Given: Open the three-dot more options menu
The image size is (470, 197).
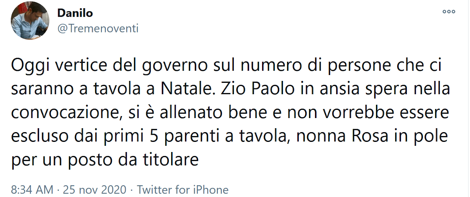Looking at the screenshot, I should pyautogui.click(x=449, y=12).
